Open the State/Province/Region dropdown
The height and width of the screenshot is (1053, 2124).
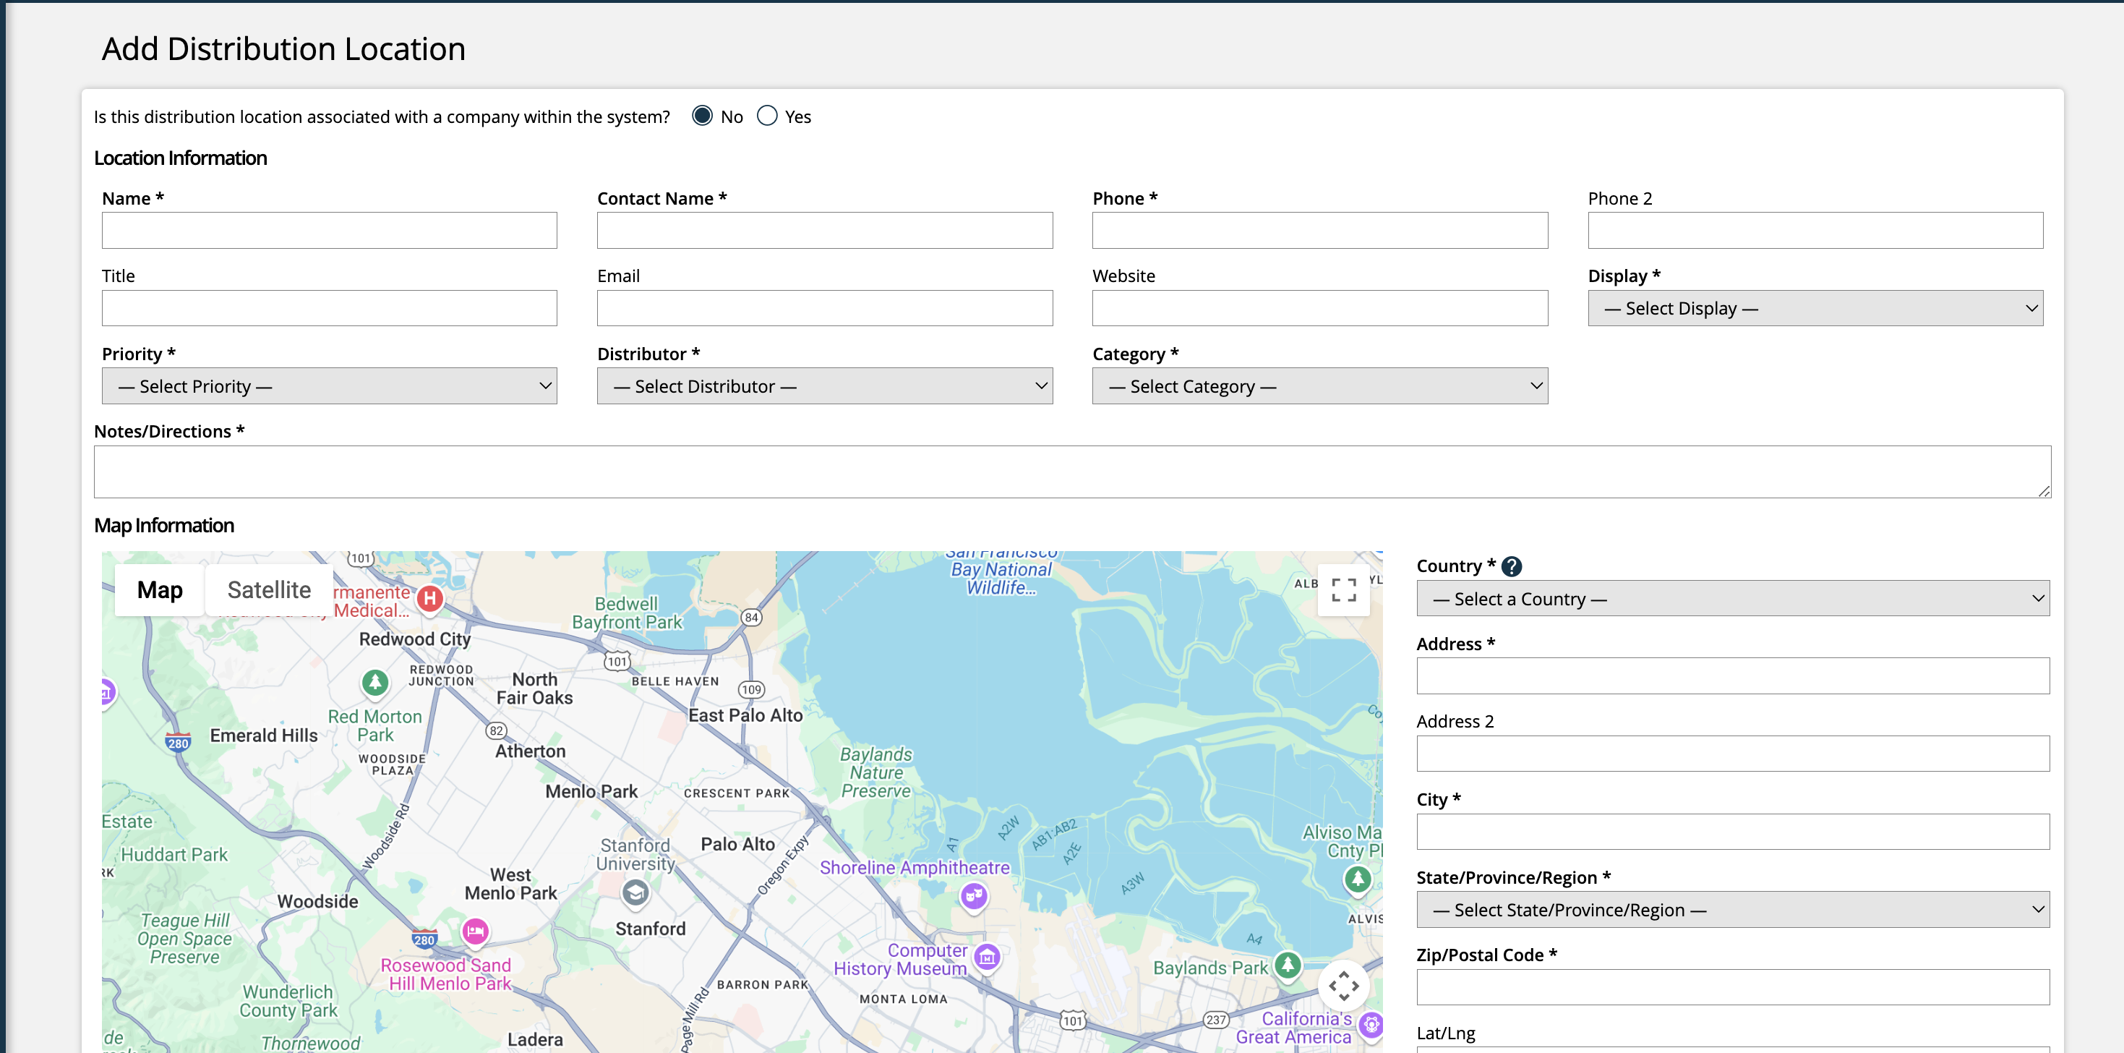(x=1732, y=910)
